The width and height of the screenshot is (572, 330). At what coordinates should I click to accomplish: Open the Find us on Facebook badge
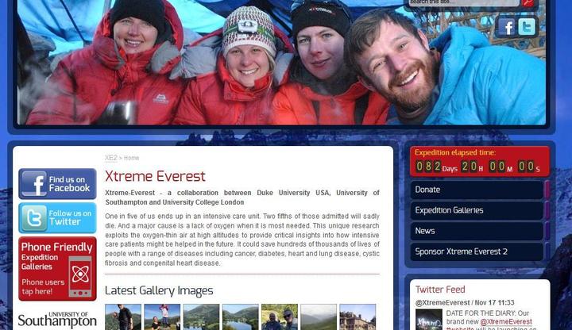coord(58,183)
